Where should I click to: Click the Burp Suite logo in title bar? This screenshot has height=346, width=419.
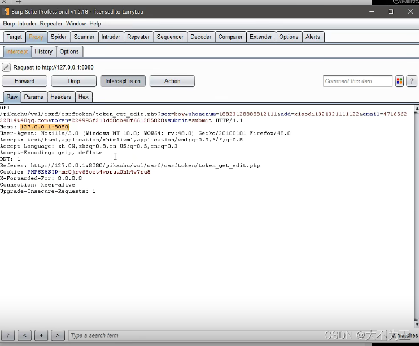pyautogui.click(x=6, y=11)
